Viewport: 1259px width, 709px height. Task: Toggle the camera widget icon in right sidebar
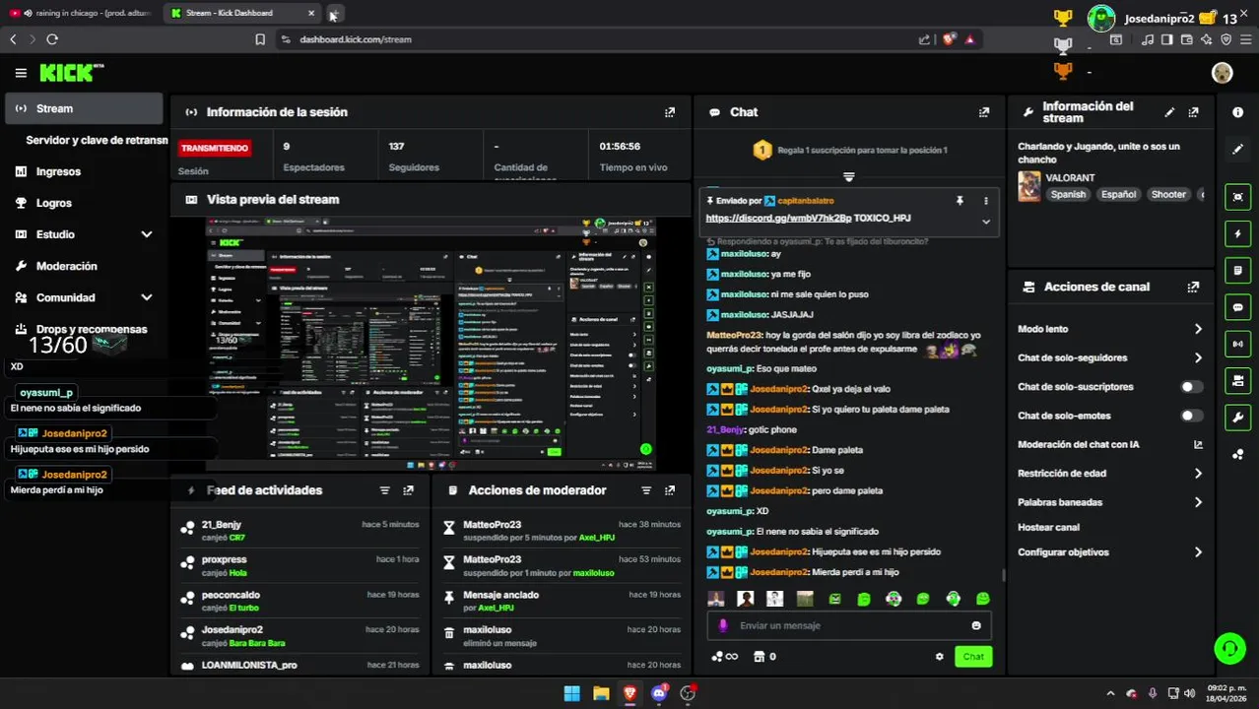click(1238, 380)
